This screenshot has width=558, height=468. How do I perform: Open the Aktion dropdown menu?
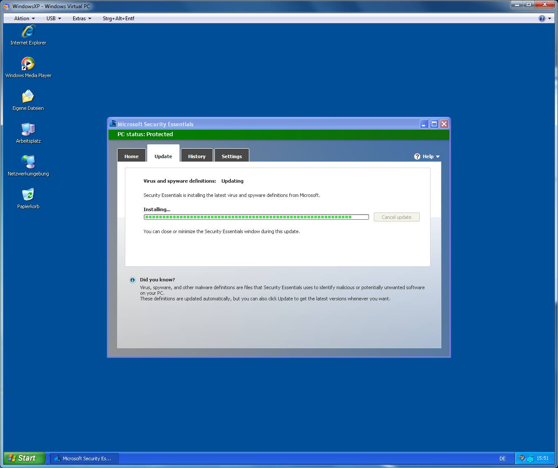24,19
